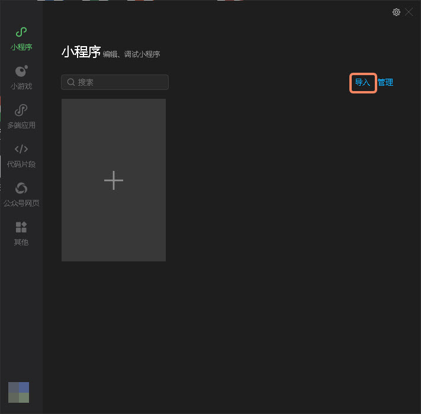Screen dimensions: 421x414
Task: Select the 小游戏 mini game icon
Action: coord(21,72)
